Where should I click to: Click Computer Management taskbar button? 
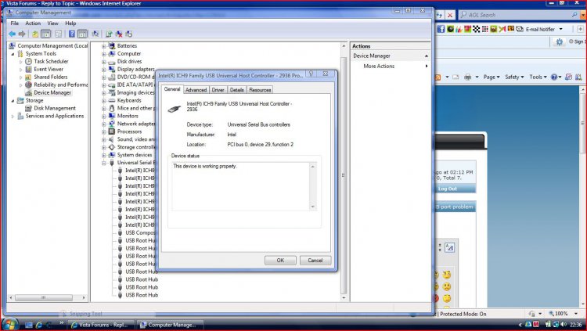(x=170, y=325)
